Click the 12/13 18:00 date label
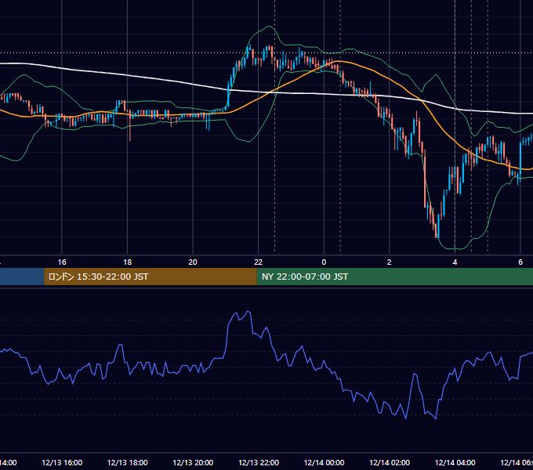 click(128, 462)
